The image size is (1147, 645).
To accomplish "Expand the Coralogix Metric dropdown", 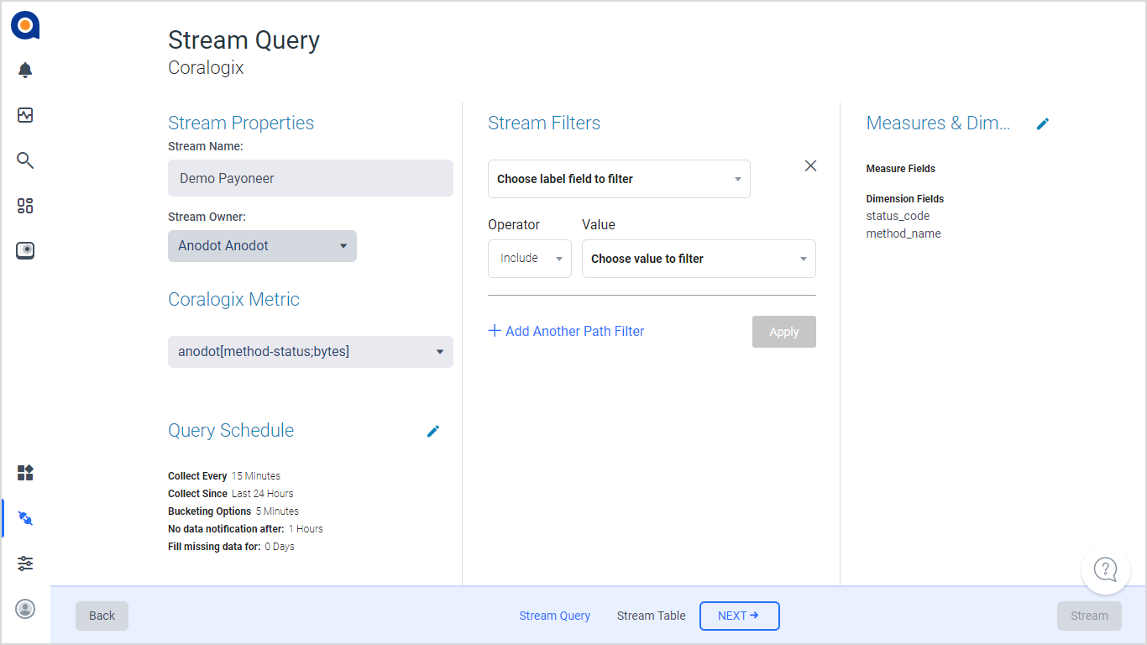I will [311, 352].
